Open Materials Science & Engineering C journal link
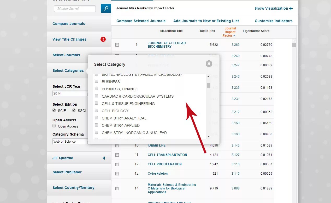This screenshot has width=331, height=203. (172, 188)
